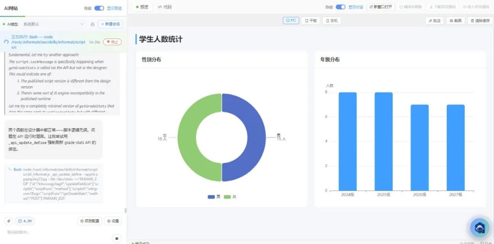Click the 截图 button

456,21
